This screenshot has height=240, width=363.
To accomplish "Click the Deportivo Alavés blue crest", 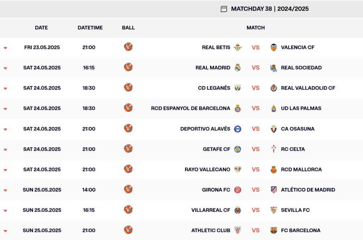I will (238, 129).
